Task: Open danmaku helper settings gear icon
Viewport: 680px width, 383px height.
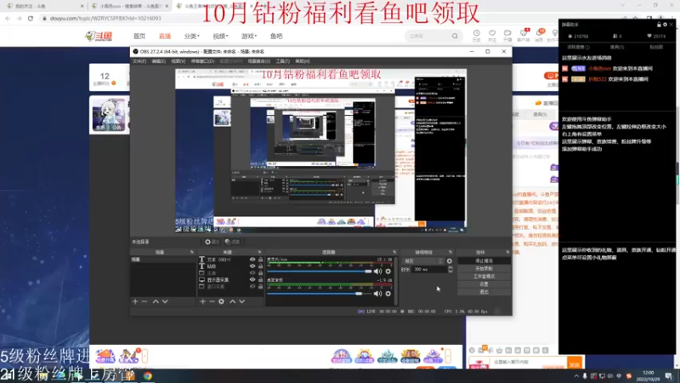Action: click(x=665, y=25)
